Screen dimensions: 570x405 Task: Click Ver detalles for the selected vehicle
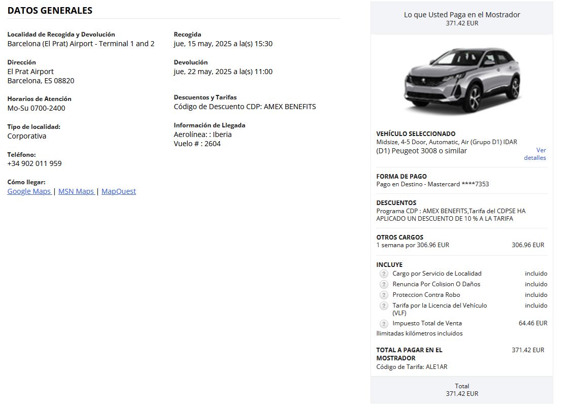click(x=535, y=154)
